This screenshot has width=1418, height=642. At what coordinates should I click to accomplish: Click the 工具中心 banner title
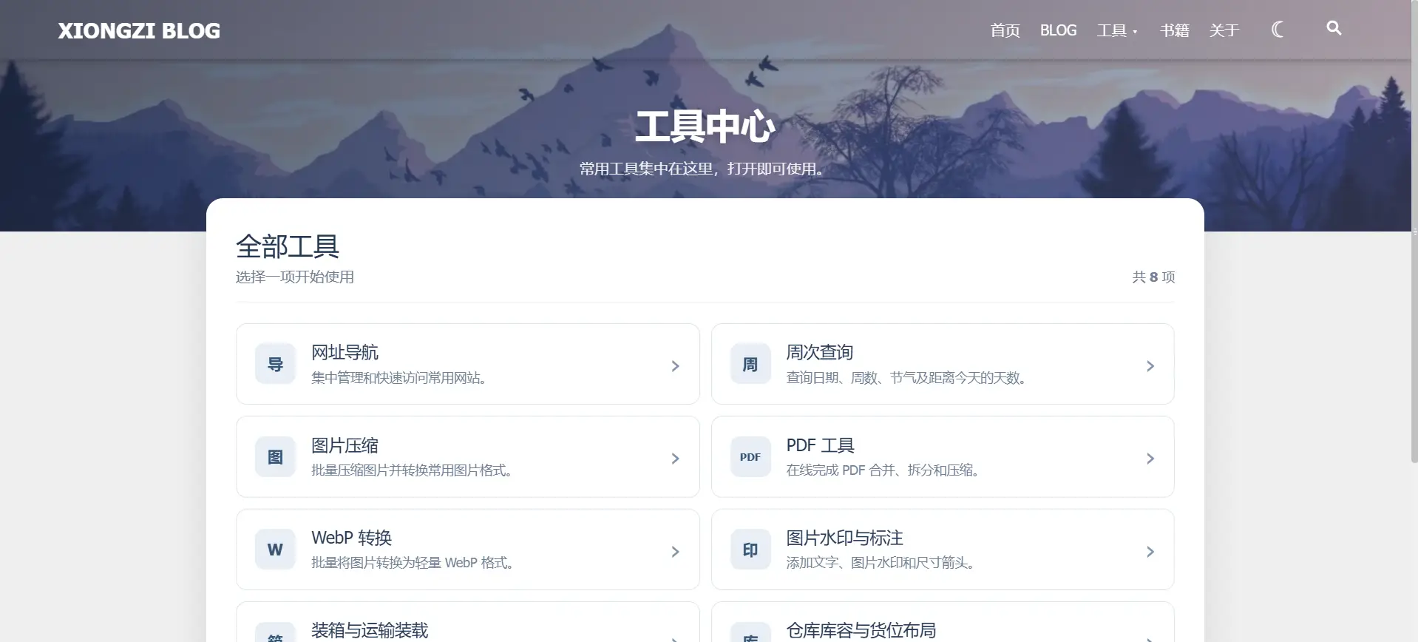[705, 126]
